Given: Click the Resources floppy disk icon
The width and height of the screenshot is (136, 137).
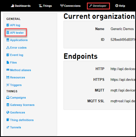Looking at the screenshot, I should [8, 77].
